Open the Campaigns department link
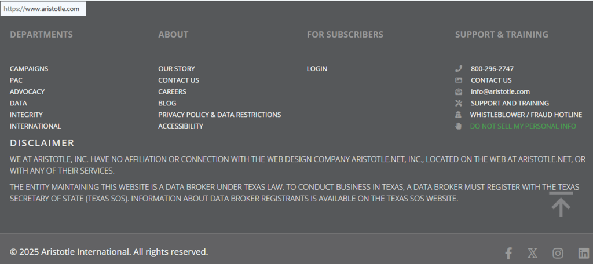The width and height of the screenshot is (593, 264). pyautogui.click(x=29, y=68)
